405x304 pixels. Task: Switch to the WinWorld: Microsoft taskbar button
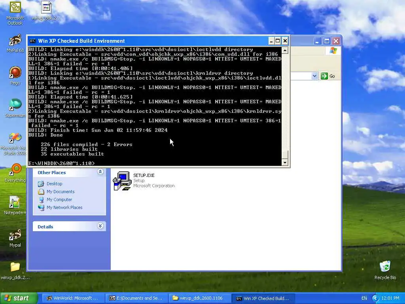click(x=73, y=298)
